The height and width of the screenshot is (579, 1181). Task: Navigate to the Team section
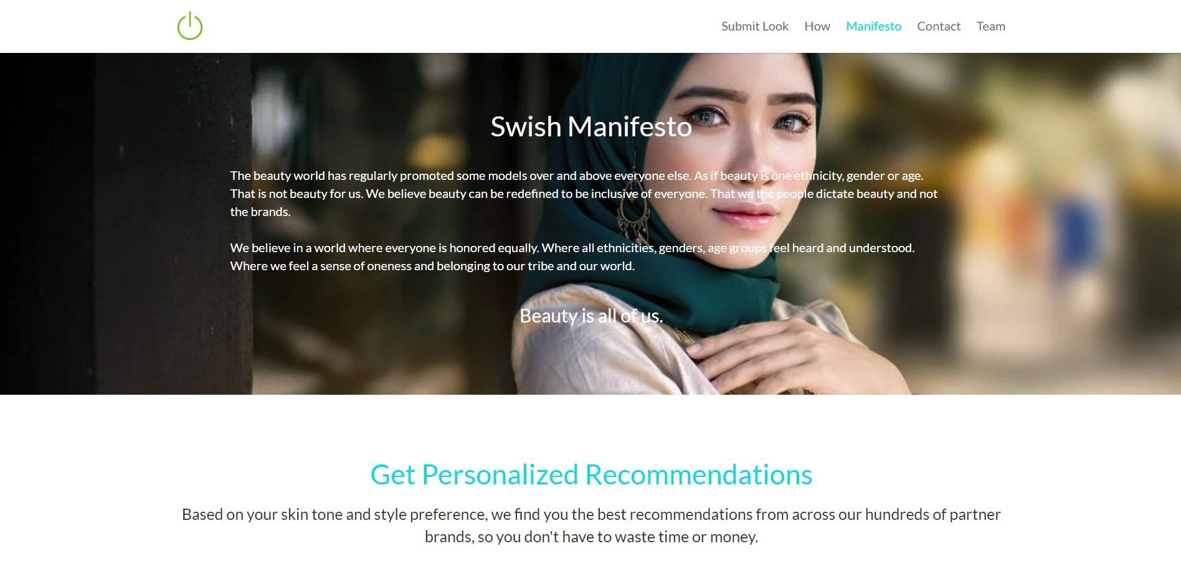tap(990, 26)
